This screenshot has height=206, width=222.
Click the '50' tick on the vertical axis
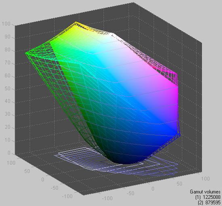(x=7, y=88)
